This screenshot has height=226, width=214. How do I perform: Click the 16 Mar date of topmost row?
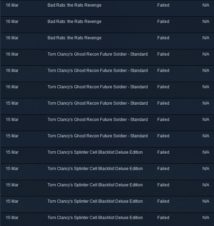[12, 5]
